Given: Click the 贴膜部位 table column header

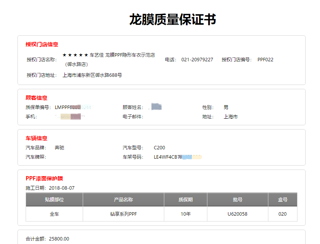Looking at the screenshot, I should pyautogui.click(x=54, y=200).
